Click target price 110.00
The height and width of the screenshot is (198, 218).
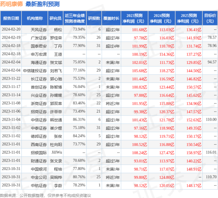pyautogui.click(x=211, y=120)
